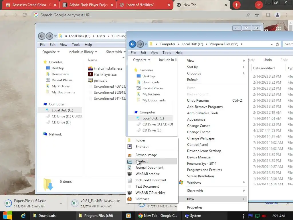Viewport: 293px width, 220px height.
Task: Open the red tab search dropdown arrow
Action: pyautogui.click(x=259, y=5)
